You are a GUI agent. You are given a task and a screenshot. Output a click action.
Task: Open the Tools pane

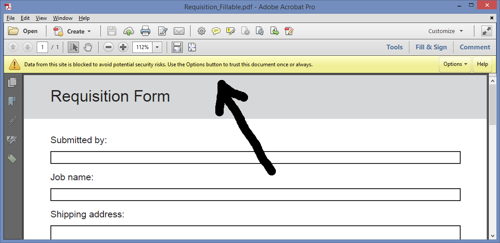(x=394, y=47)
